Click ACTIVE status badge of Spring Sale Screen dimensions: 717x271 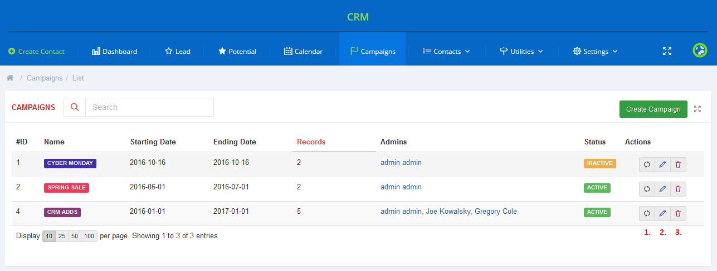point(597,188)
